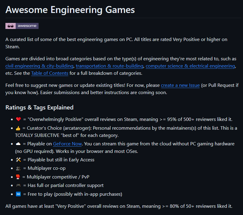The width and height of the screenshot is (243, 215).
Task: Click the Ratings & Tags Explained heading
Action: 39,107
